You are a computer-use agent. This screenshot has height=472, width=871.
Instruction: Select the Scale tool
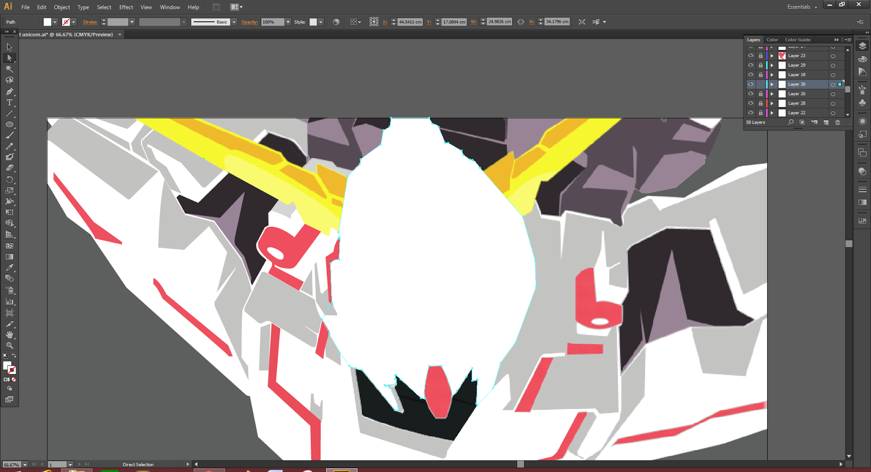click(9, 190)
